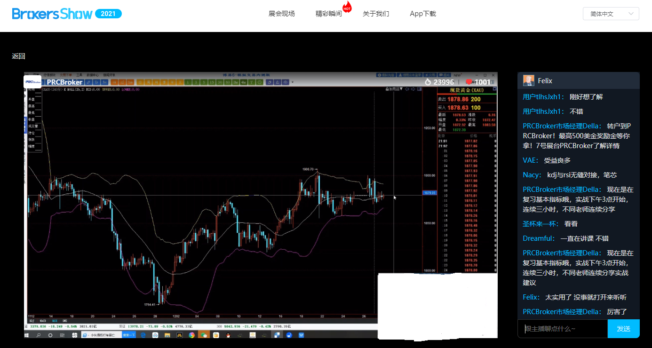
Task: Open the 展会现场 menu item
Action: (281, 14)
